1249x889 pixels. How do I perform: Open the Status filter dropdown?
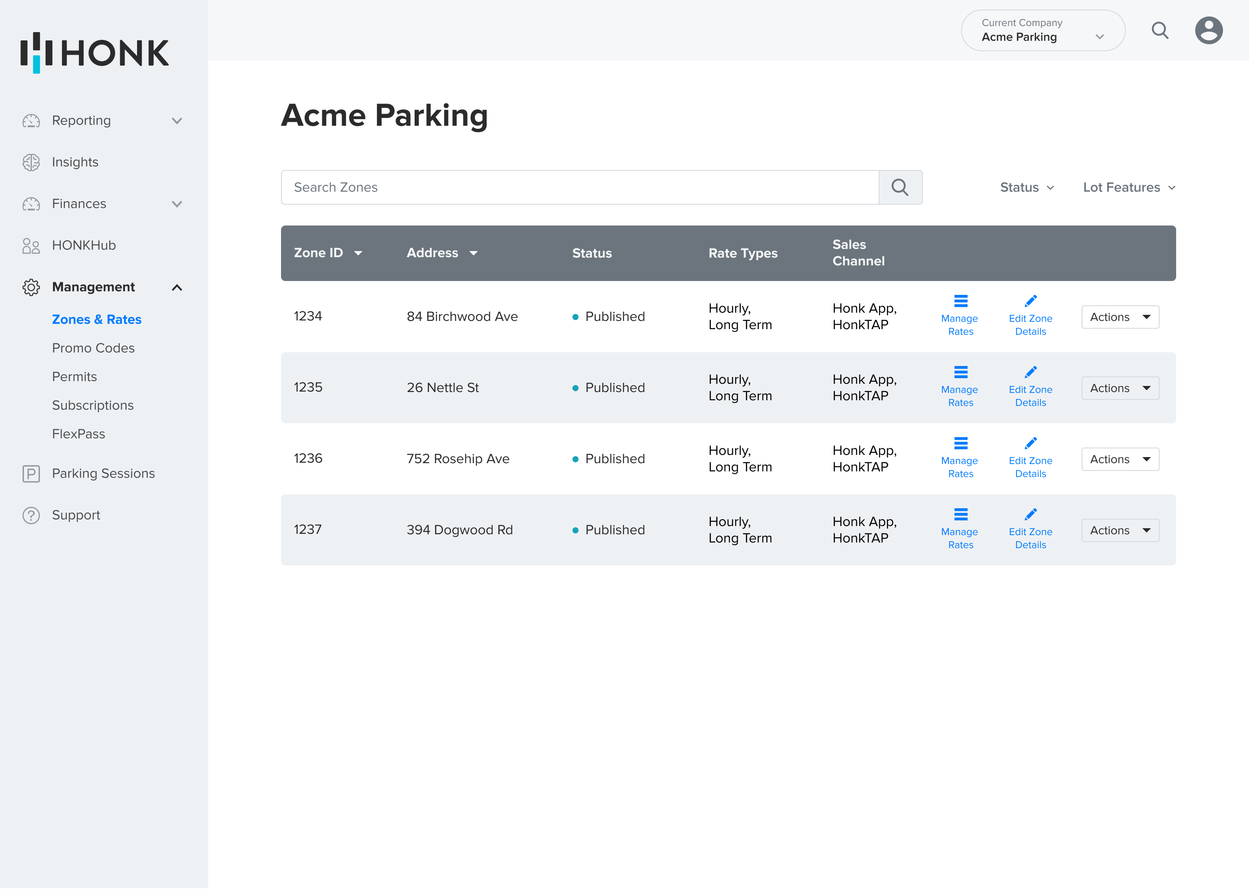coord(1026,187)
